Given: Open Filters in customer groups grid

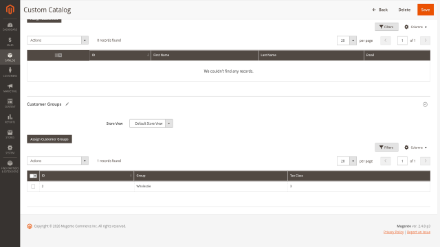Looking at the screenshot, I should [386, 148].
